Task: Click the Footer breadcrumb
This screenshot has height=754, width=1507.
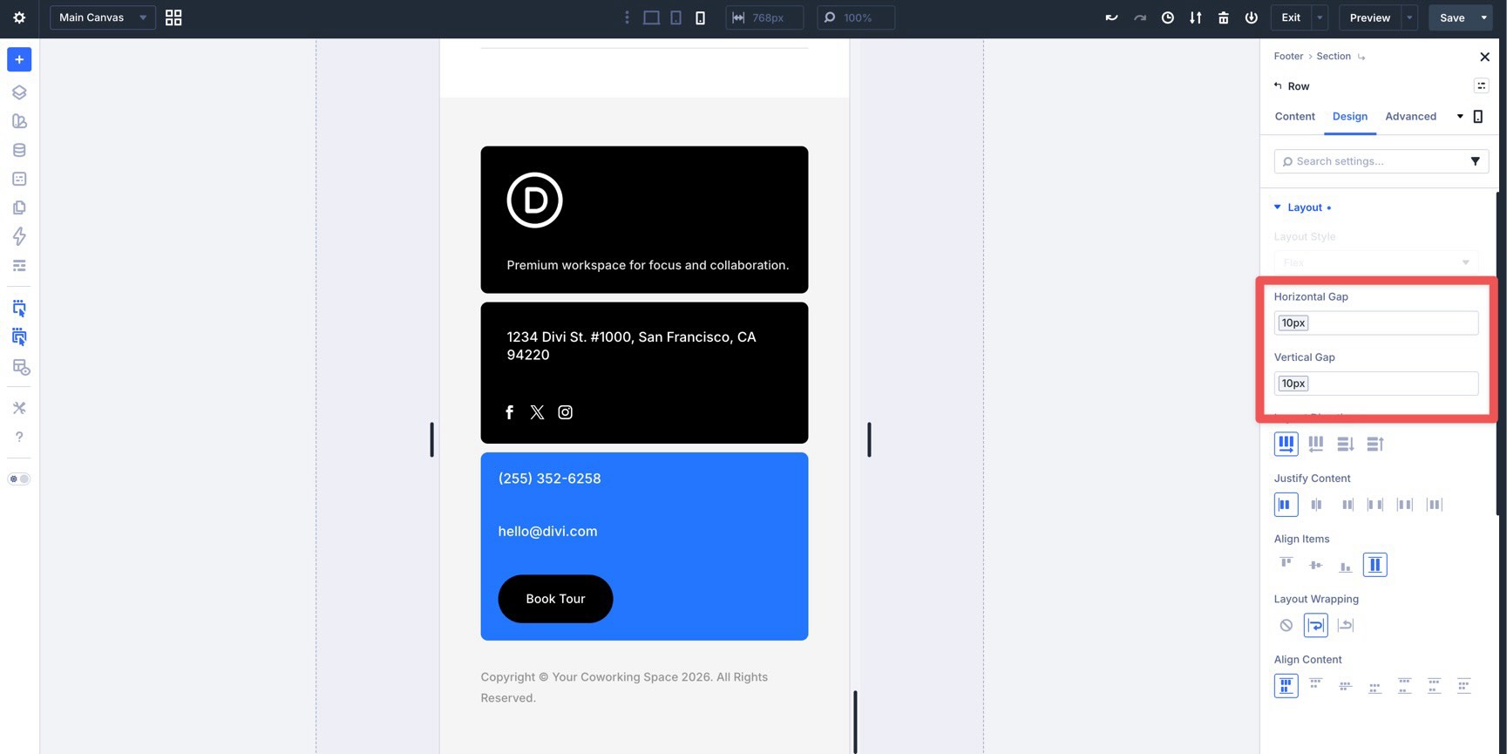Action: pos(1288,56)
